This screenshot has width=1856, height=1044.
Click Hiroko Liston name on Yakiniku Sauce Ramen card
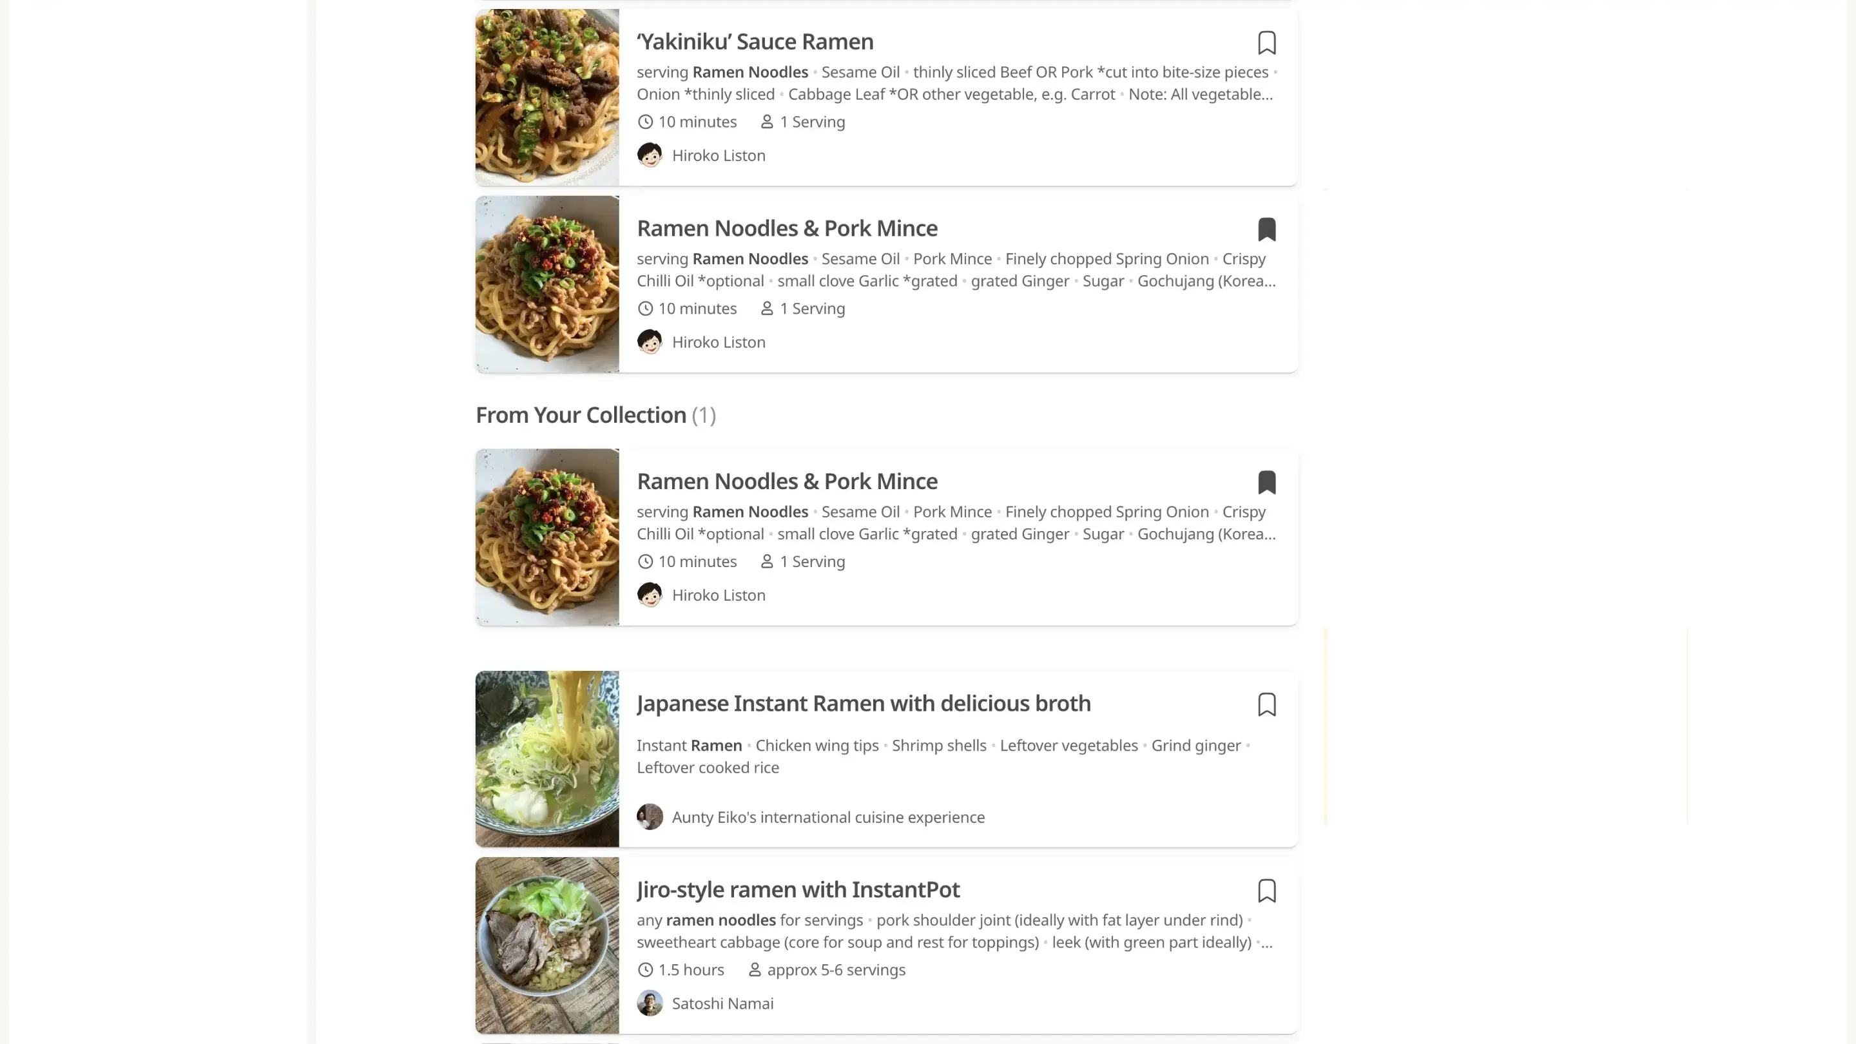pos(719,155)
